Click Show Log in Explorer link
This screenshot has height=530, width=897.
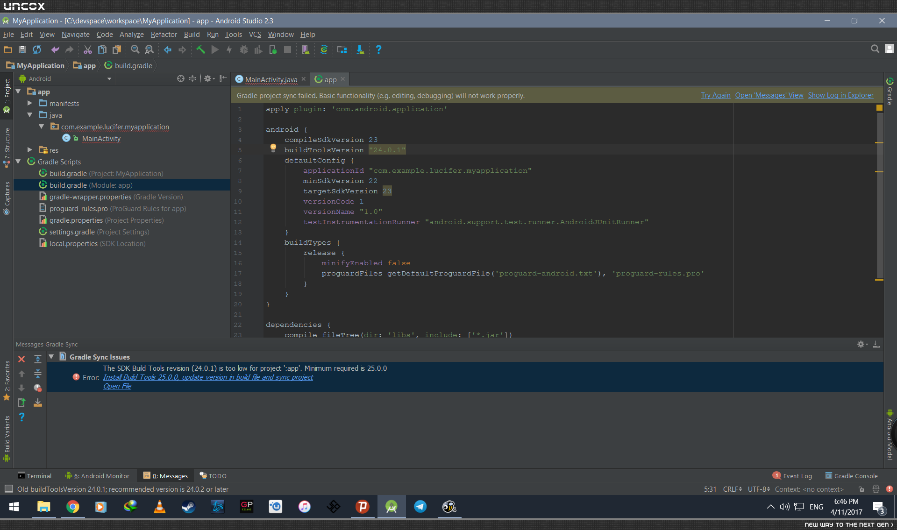point(840,95)
